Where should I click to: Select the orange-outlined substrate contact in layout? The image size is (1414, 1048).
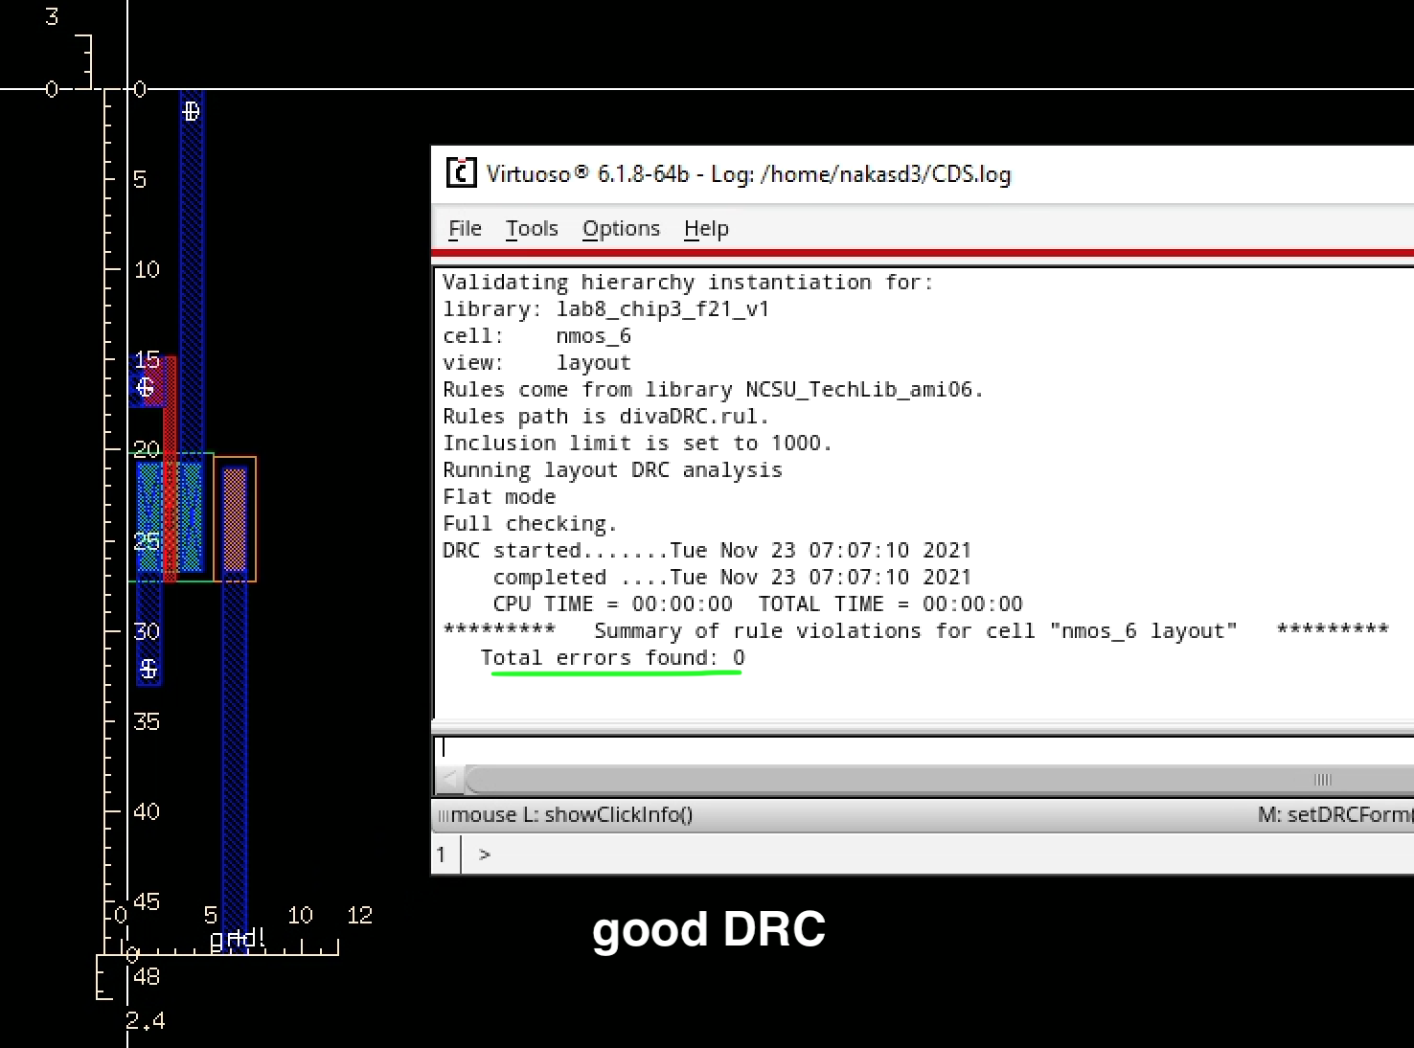tap(235, 518)
